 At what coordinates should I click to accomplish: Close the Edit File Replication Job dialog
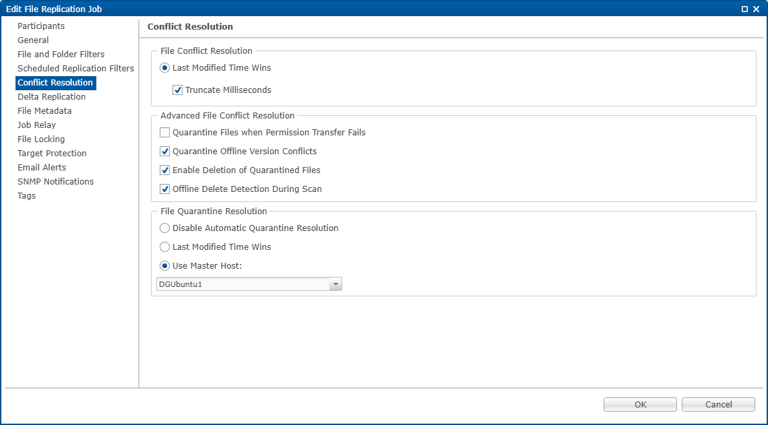756,9
